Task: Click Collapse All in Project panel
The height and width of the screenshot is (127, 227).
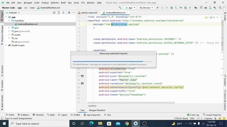Action: pyautogui.click(x=63, y=13)
